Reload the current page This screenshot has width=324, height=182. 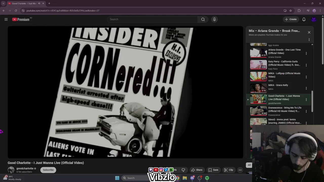pyautogui.click(x=16, y=11)
